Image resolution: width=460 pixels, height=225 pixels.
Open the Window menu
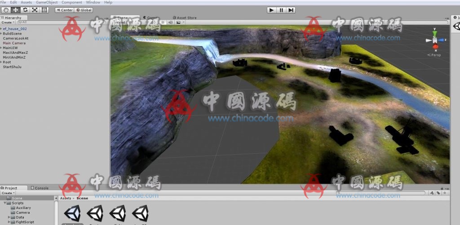[93, 2]
